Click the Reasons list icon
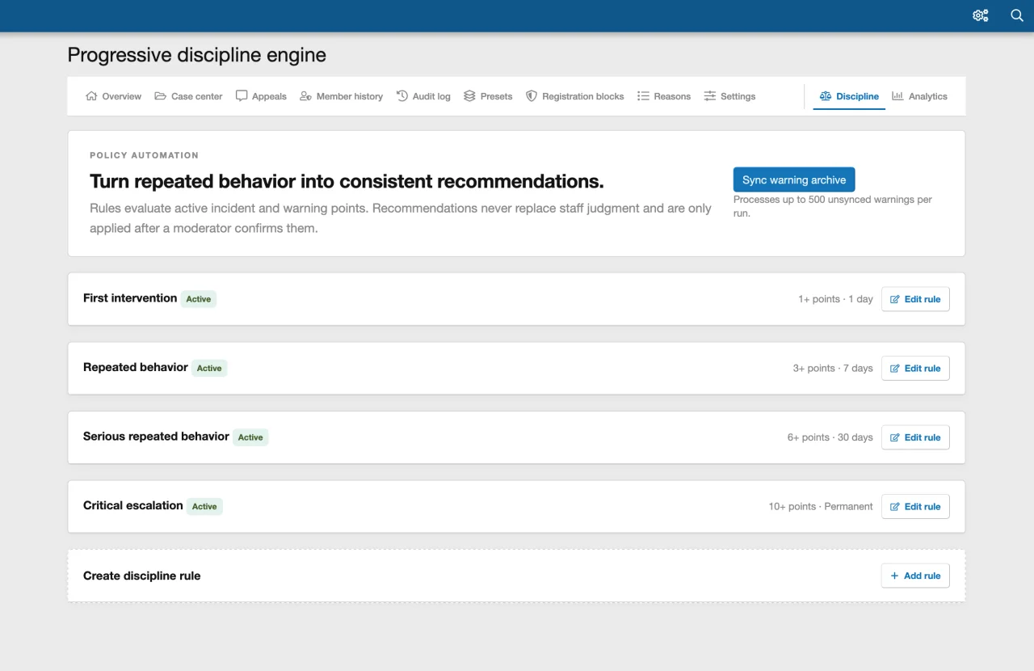This screenshot has width=1034, height=671. (x=643, y=96)
